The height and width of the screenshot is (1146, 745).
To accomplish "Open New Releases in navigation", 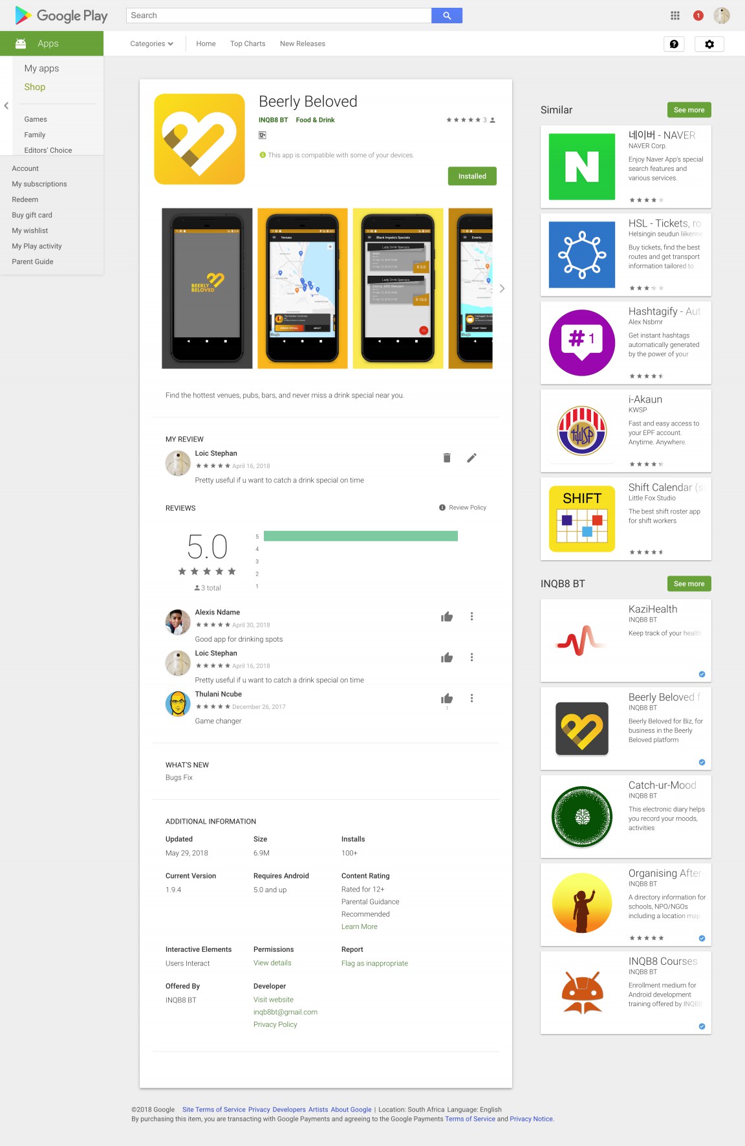I will 302,44.
